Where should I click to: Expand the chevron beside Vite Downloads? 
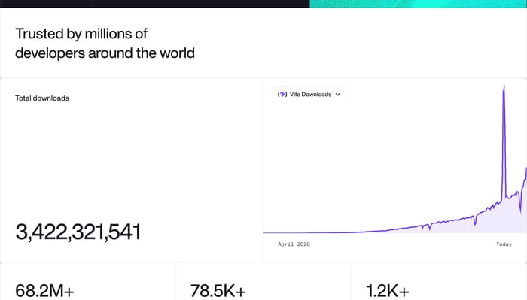point(338,95)
